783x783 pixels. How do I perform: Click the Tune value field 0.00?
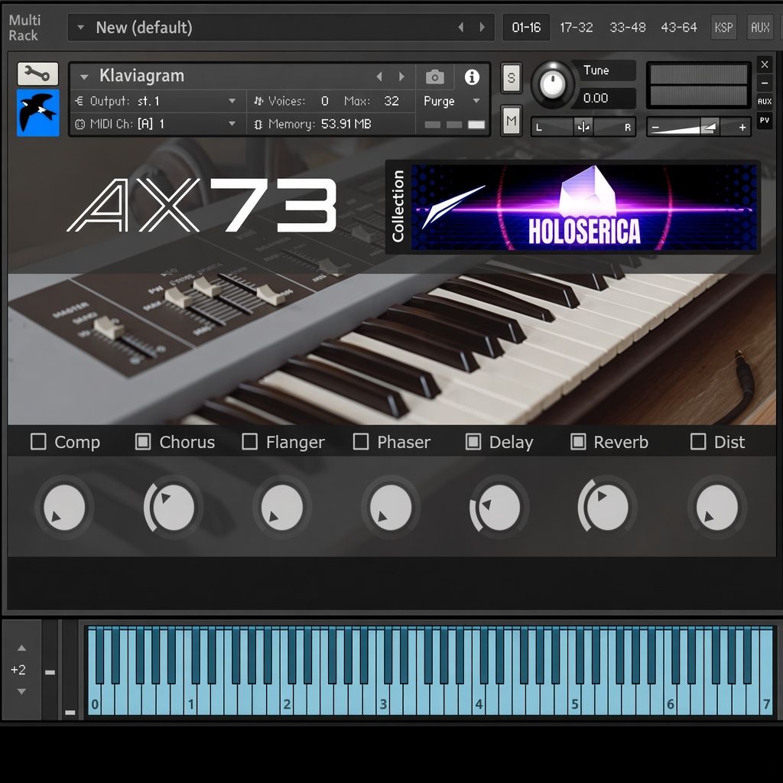coord(606,98)
